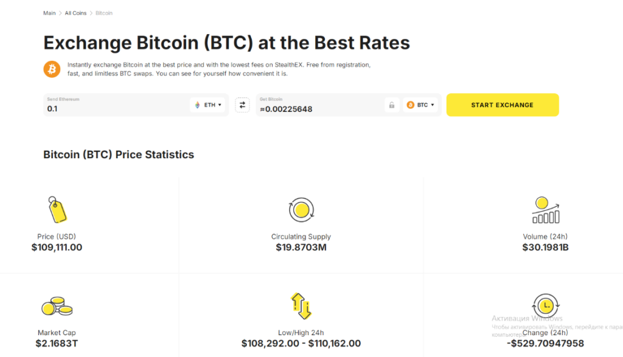The height and width of the screenshot is (357, 623).
Task: Click the Circulating Supply coin icon
Action: coord(301,210)
